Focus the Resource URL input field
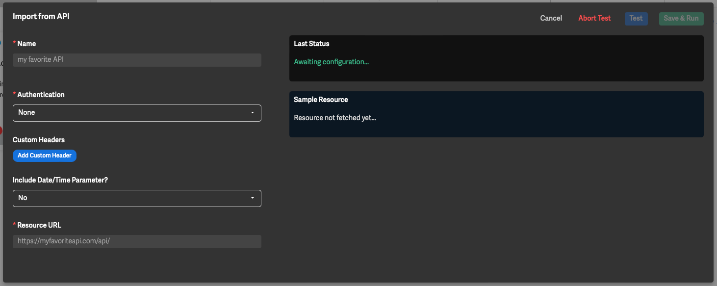717x286 pixels. point(137,241)
